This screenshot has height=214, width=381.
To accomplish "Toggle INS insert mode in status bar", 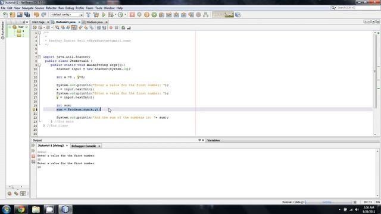I will point(377,202).
